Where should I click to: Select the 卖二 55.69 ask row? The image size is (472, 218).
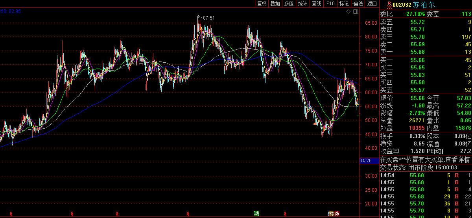click(x=426, y=44)
